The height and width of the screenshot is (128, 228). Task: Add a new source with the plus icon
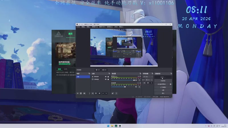pos(93,93)
